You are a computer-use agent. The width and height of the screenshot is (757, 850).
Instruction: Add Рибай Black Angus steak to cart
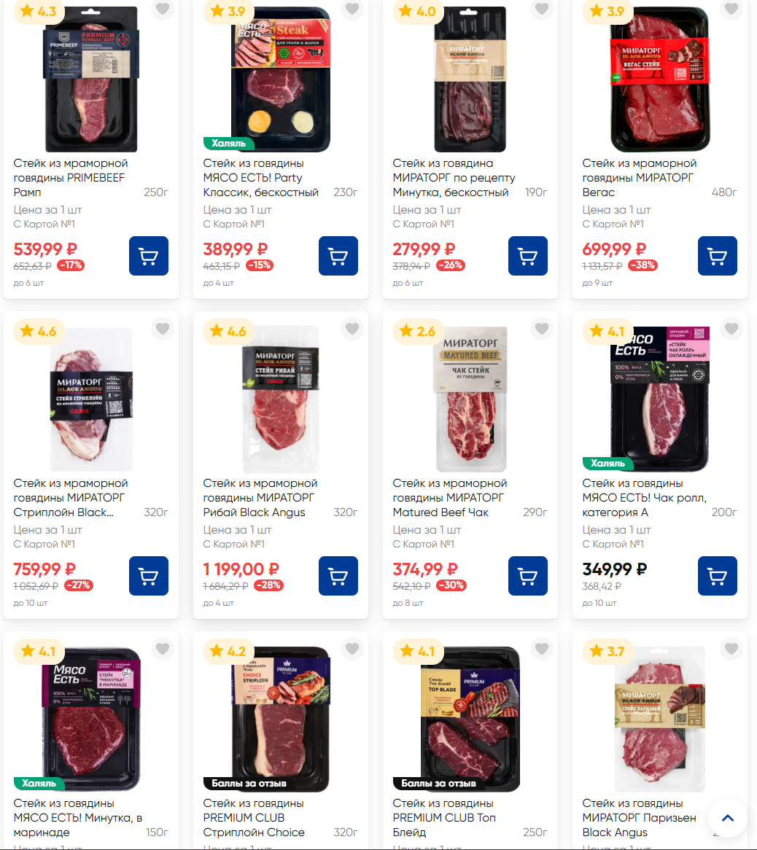[x=338, y=576]
